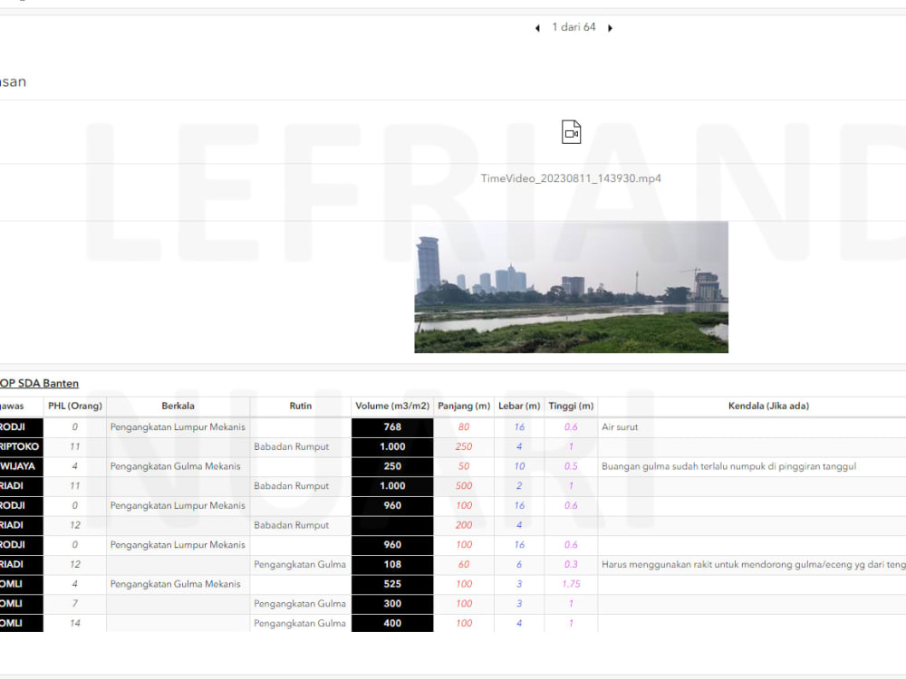Viewport: 906px width, 679px height.
Task: Click volume cell 300
Action: tap(392, 604)
